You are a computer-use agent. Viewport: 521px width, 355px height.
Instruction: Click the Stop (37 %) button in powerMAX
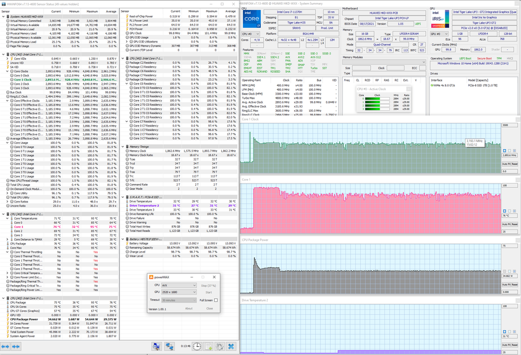[209, 285]
